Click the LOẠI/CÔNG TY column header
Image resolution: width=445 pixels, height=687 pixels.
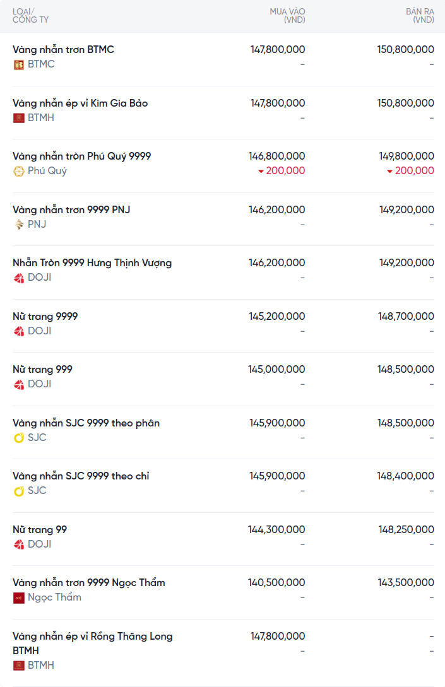coord(30,16)
